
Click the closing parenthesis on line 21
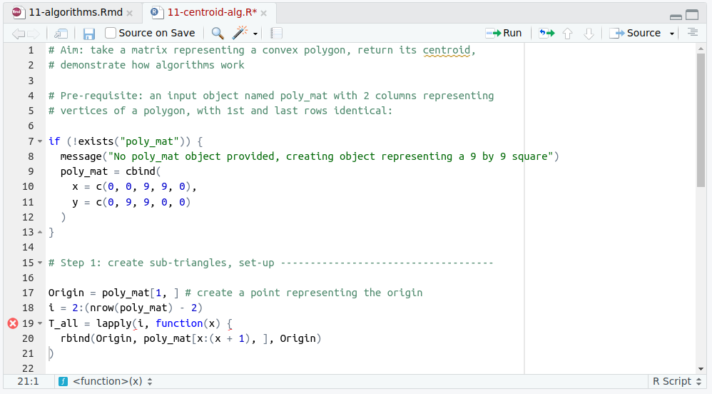tap(51, 353)
